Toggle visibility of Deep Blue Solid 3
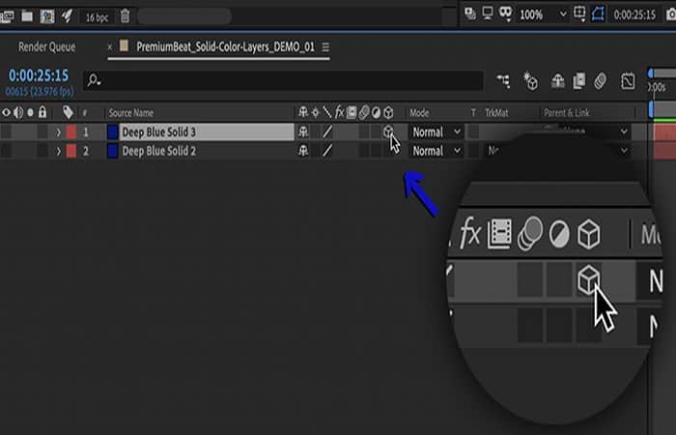 (6, 132)
